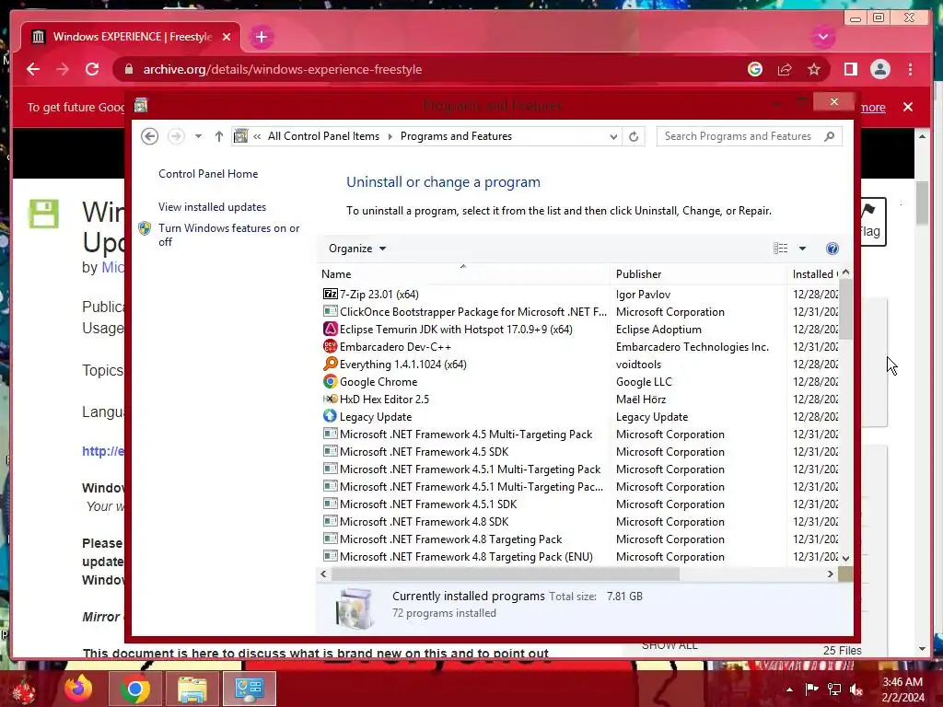Select Microsoft .NET Framework 4.8 SDK

coord(415,521)
